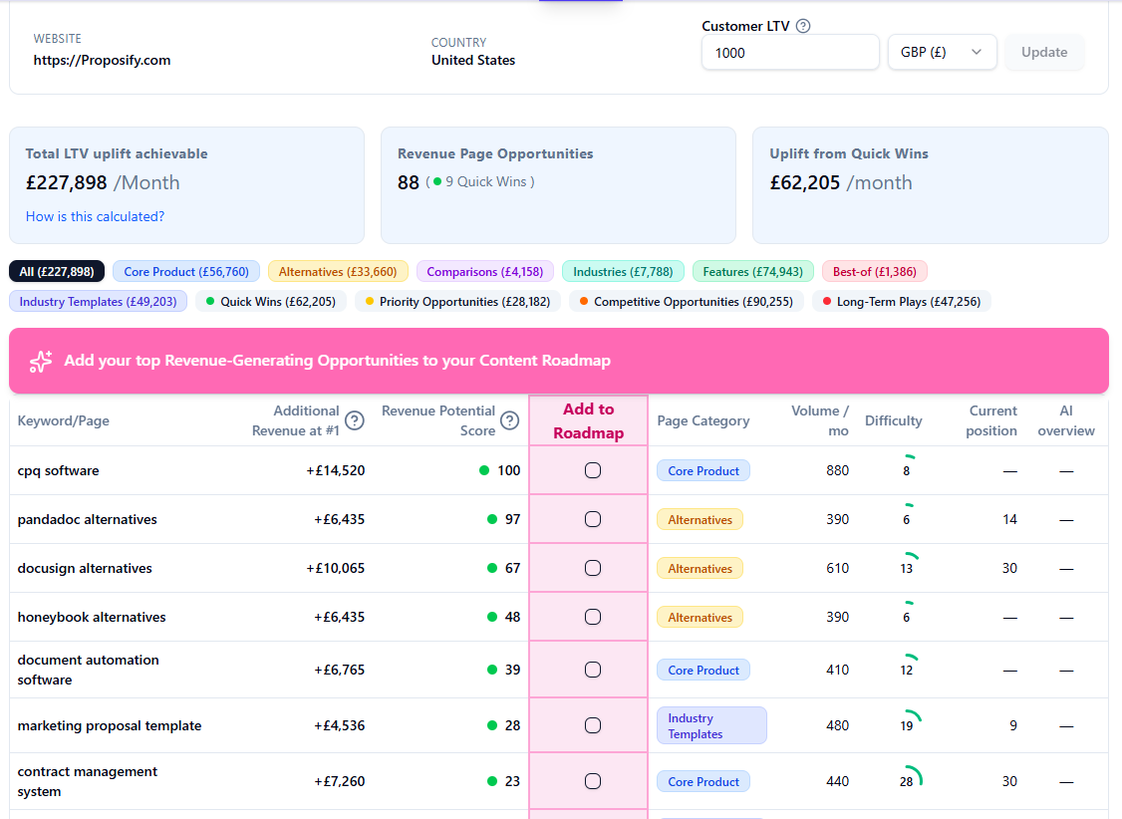
Task: Click the Keyword/Page column header
Action: point(64,420)
